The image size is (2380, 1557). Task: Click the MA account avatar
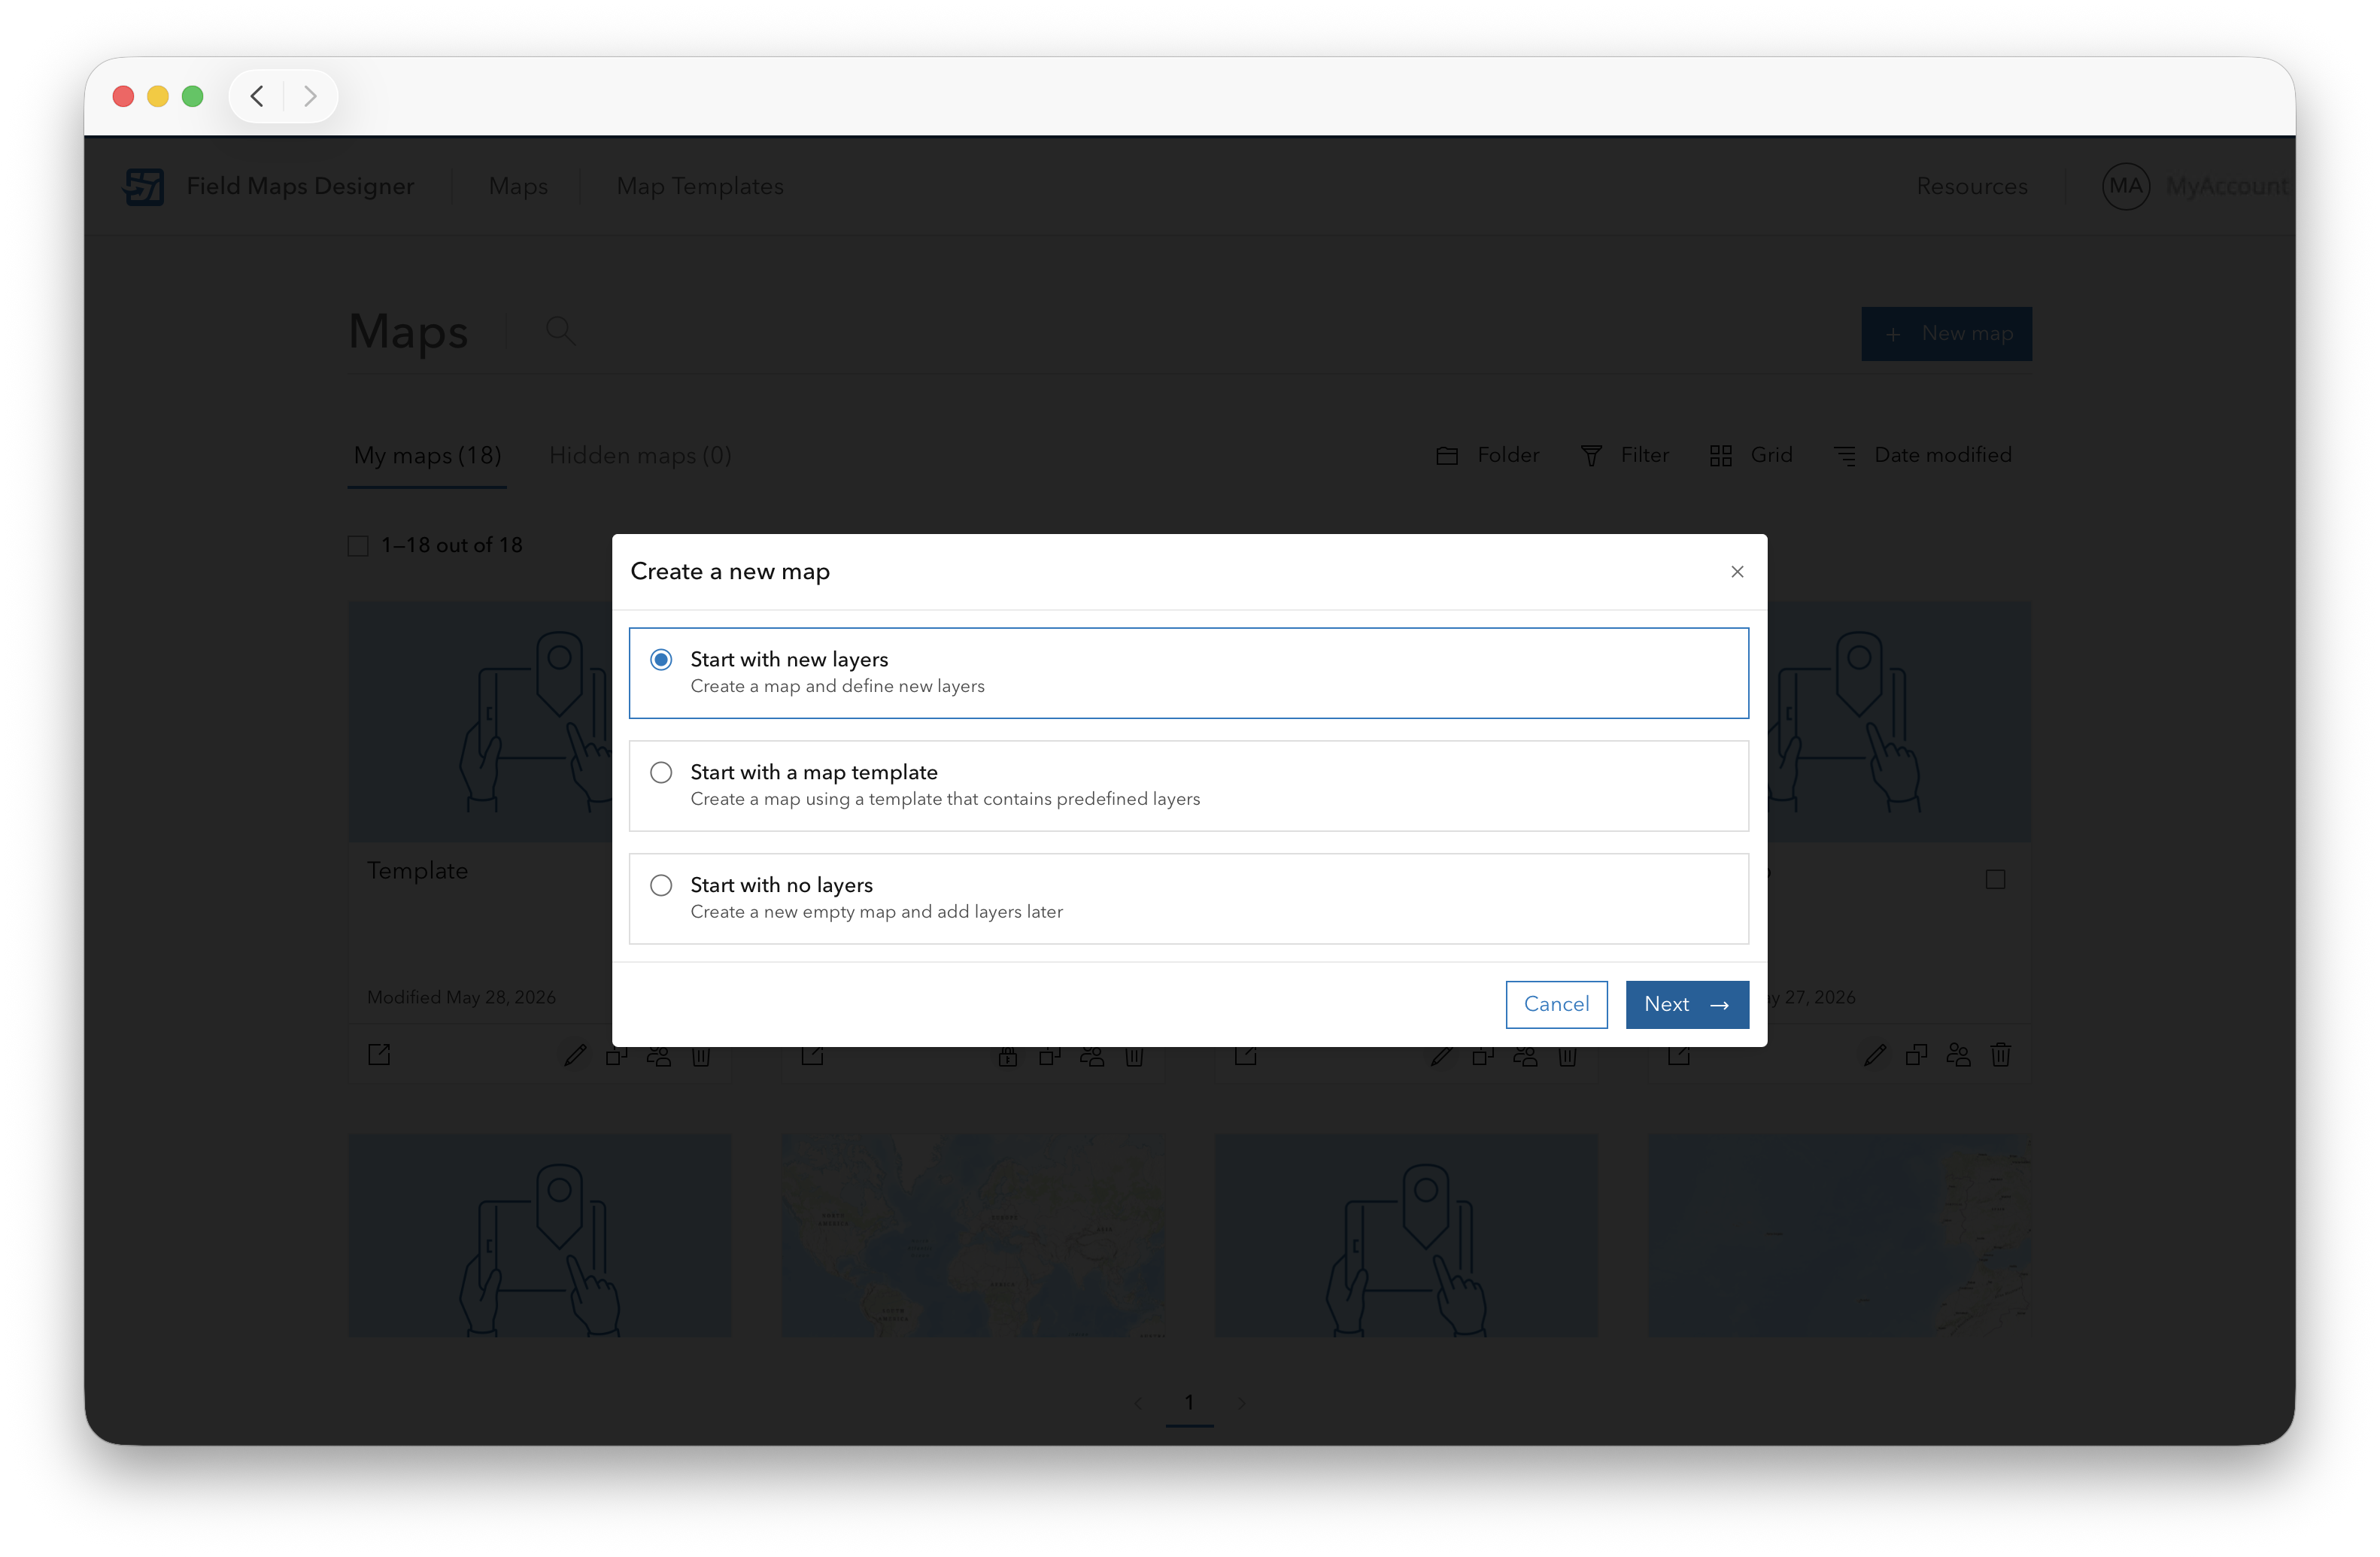point(2125,186)
